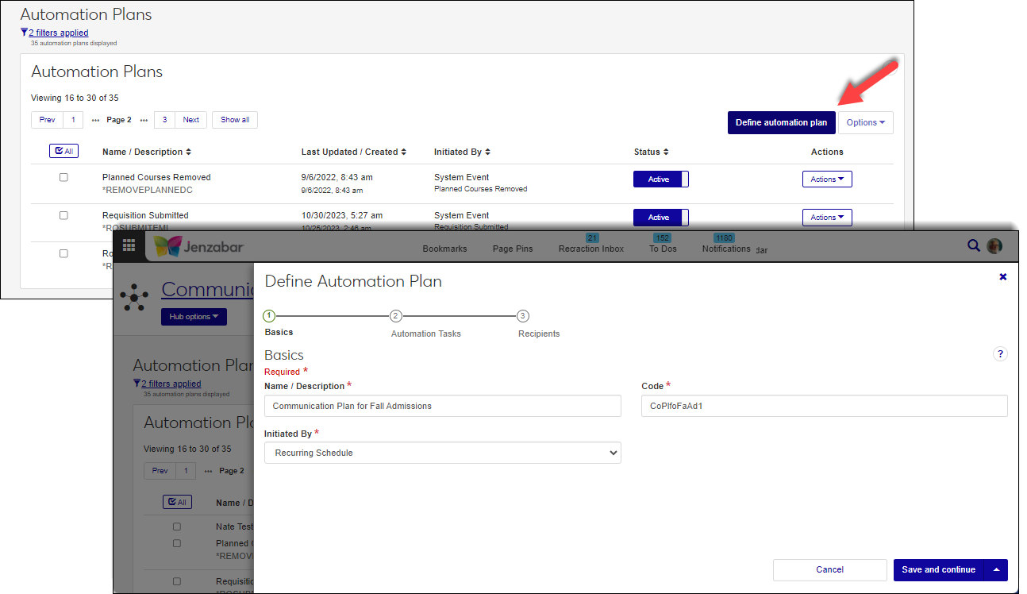Sort by the Status column arrows
This screenshot has width=1027, height=594.
666,152
